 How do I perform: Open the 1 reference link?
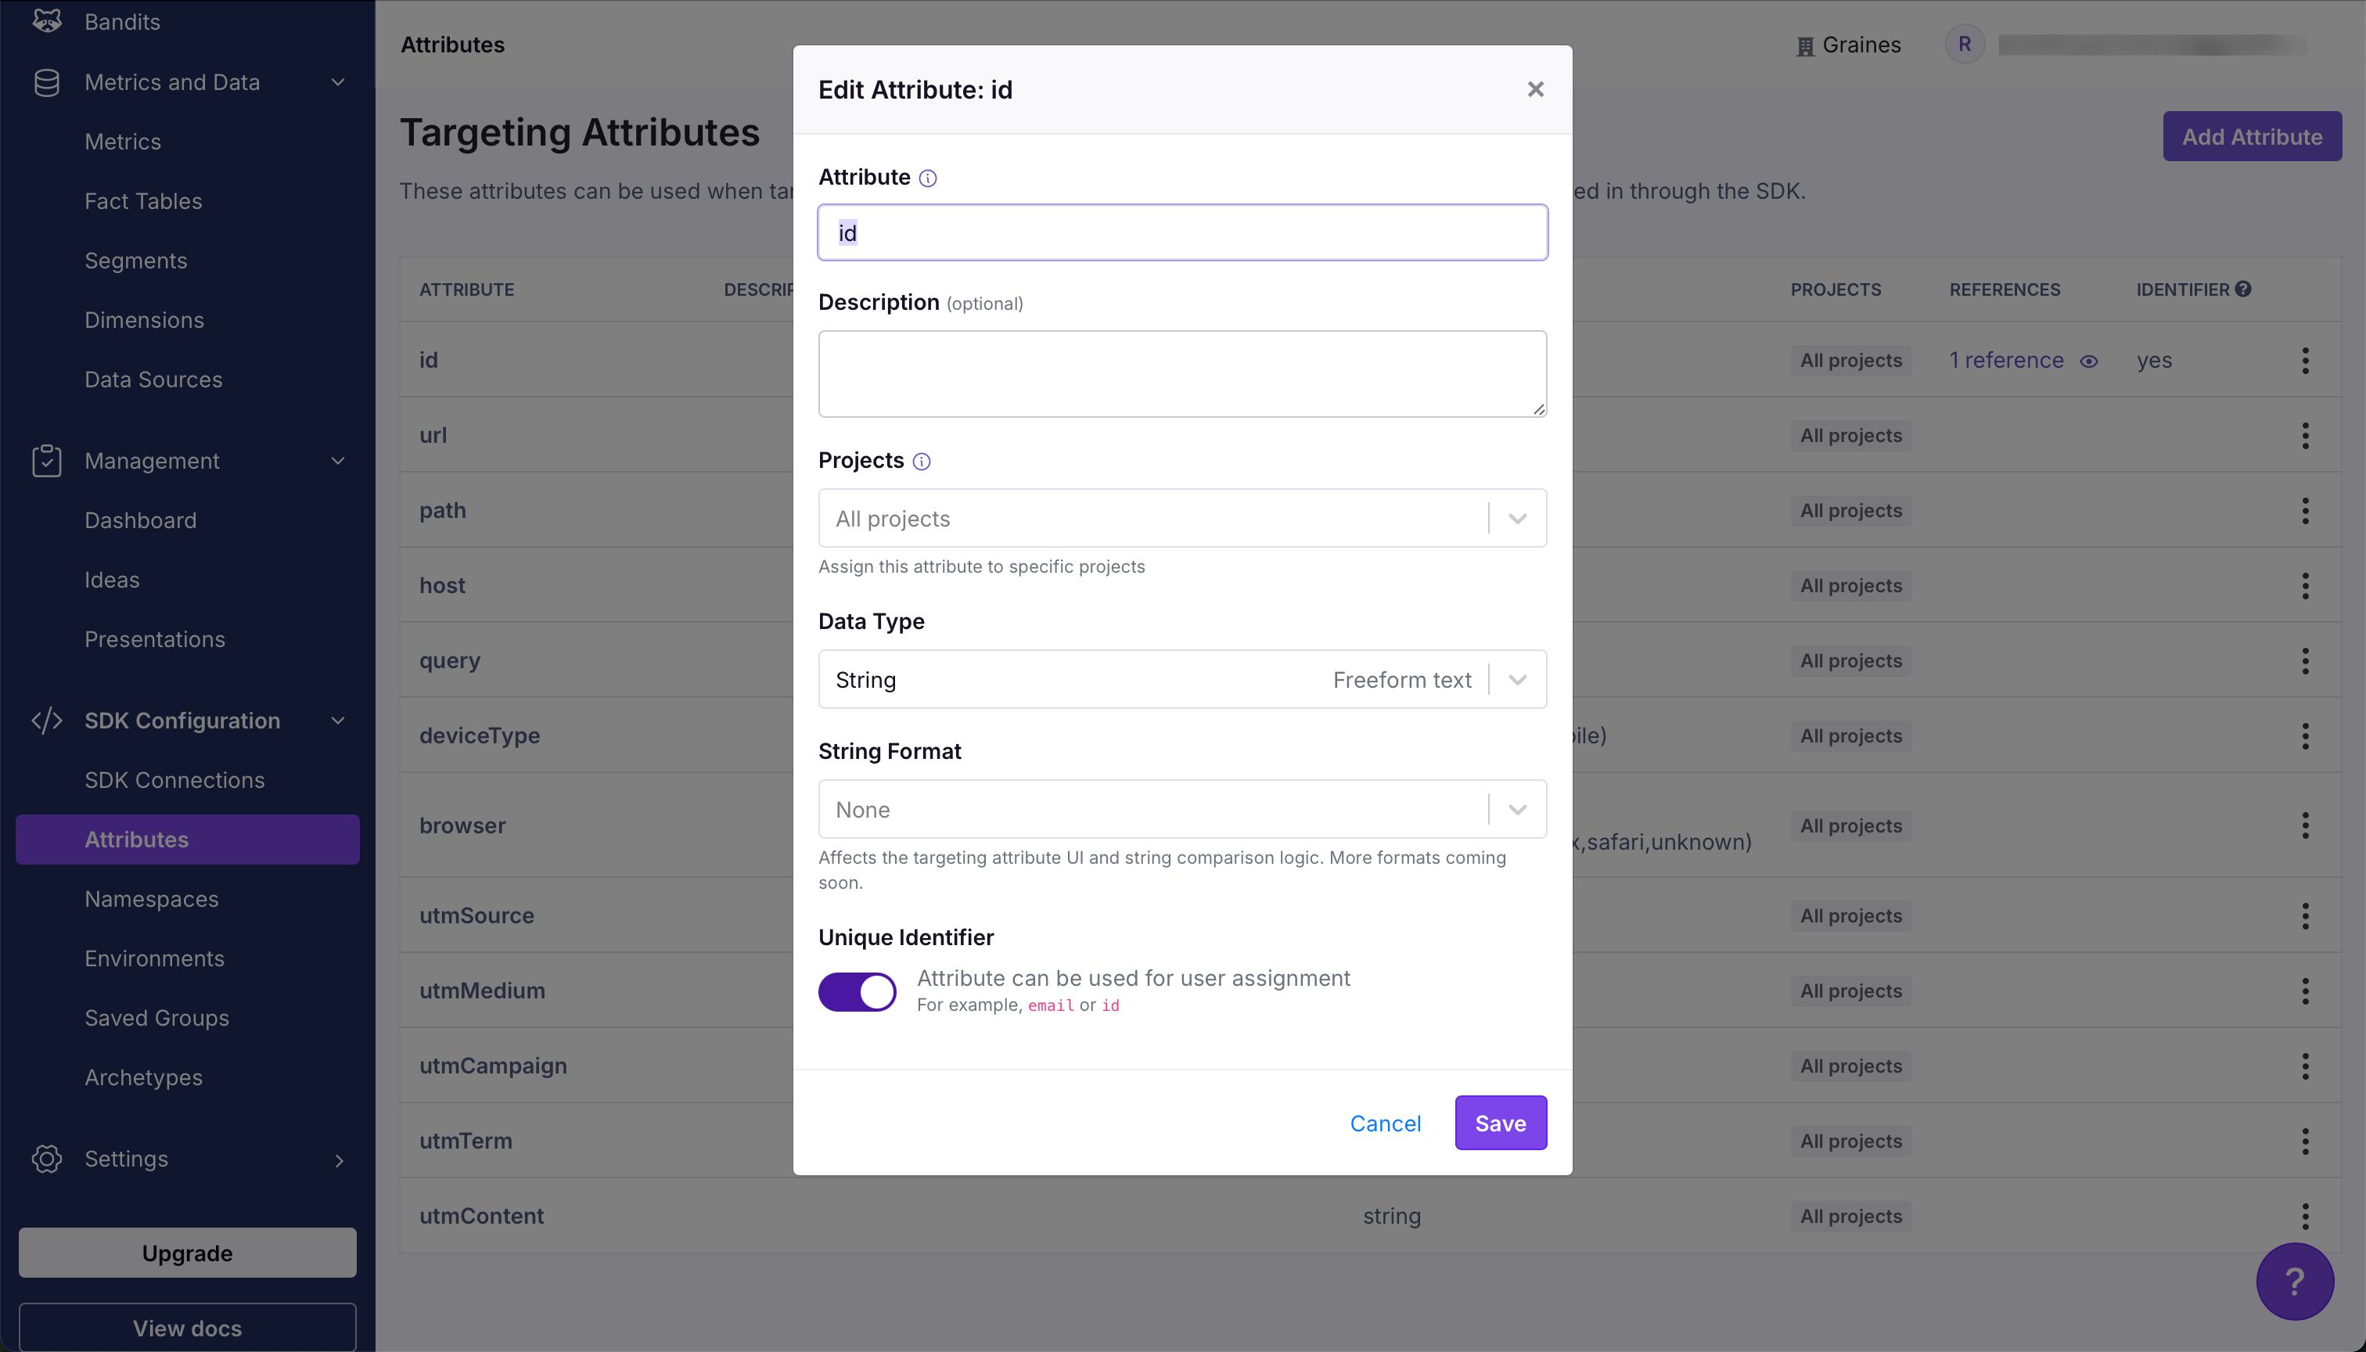(x=2006, y=360)
